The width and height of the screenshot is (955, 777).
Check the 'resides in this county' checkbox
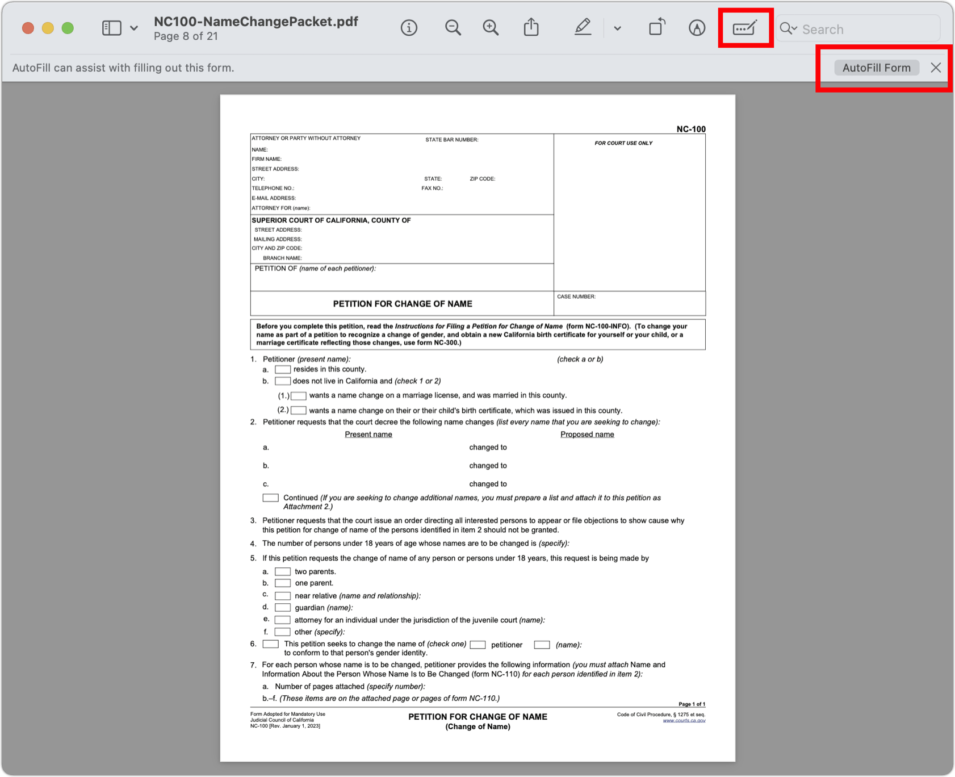coord(282,369)
